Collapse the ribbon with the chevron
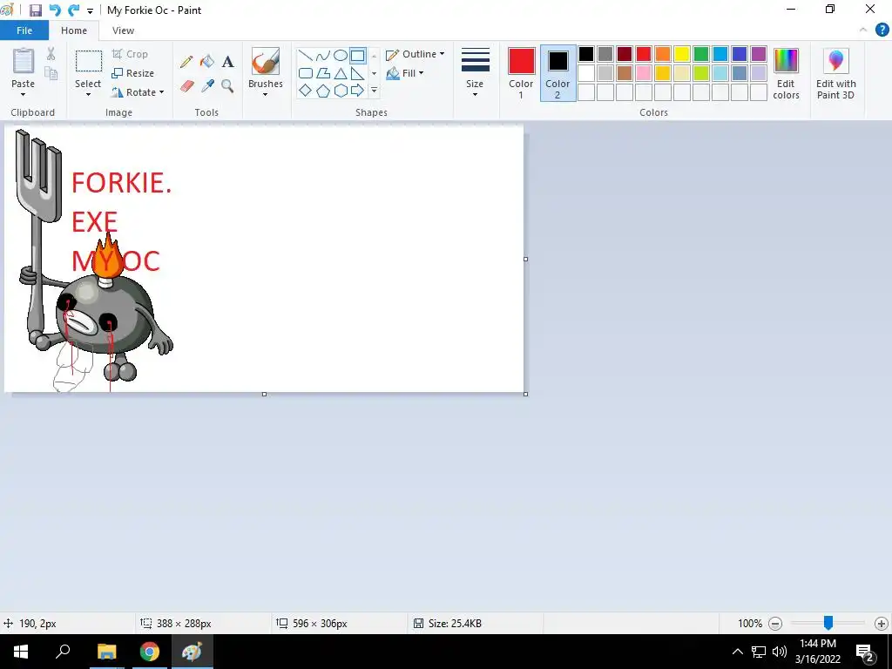The image size is (892, 669). tap(863, 30)
